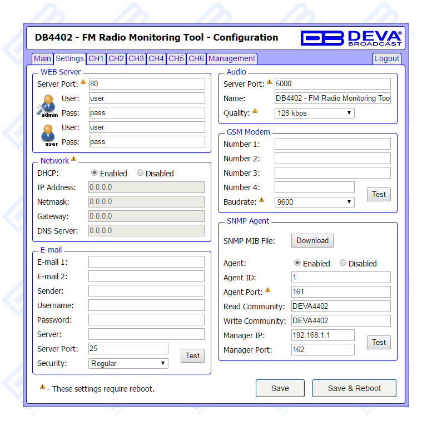Click warning icon next to Audio Server Port
This screenshot has width=432, height=430.
point(270,82)
